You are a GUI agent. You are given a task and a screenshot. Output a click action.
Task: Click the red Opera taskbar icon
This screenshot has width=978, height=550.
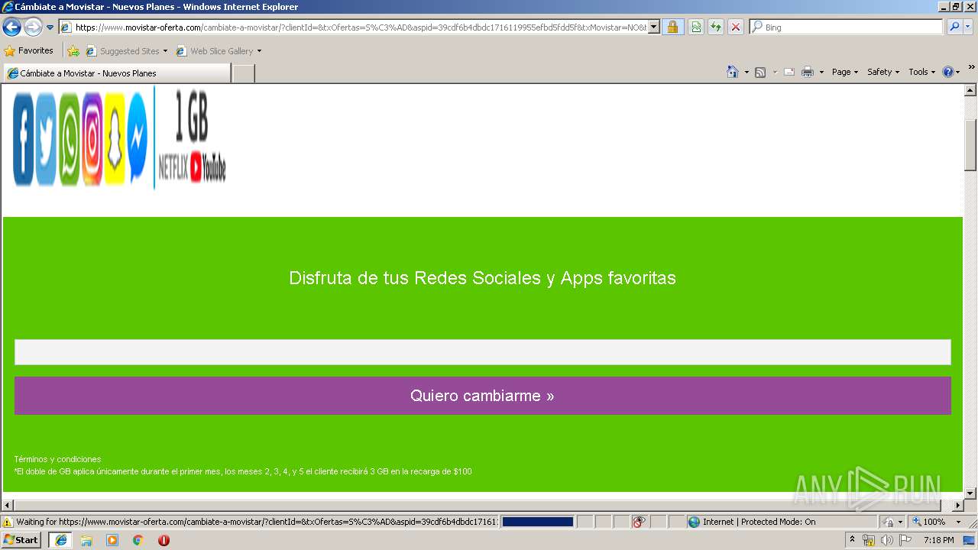tap(164, 540)
